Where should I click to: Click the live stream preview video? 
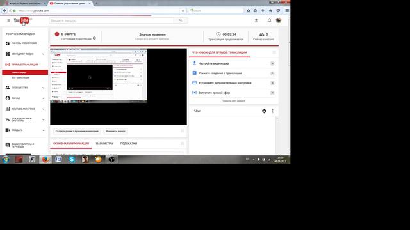click(119, 87)
